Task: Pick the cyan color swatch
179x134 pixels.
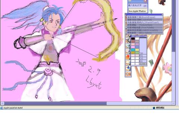Action: click(x=133, y=50)
